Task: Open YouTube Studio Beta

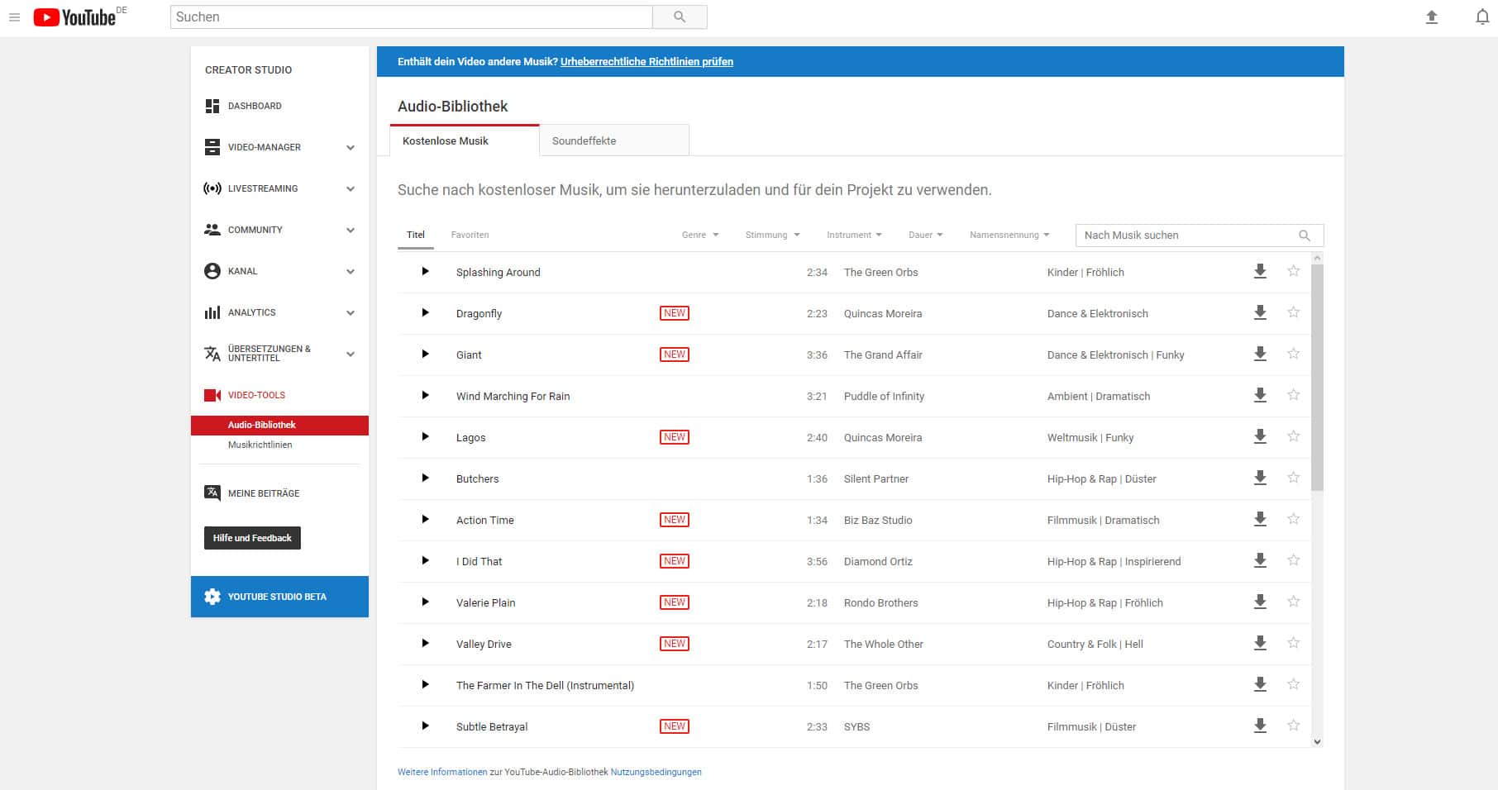Action: 279,597
